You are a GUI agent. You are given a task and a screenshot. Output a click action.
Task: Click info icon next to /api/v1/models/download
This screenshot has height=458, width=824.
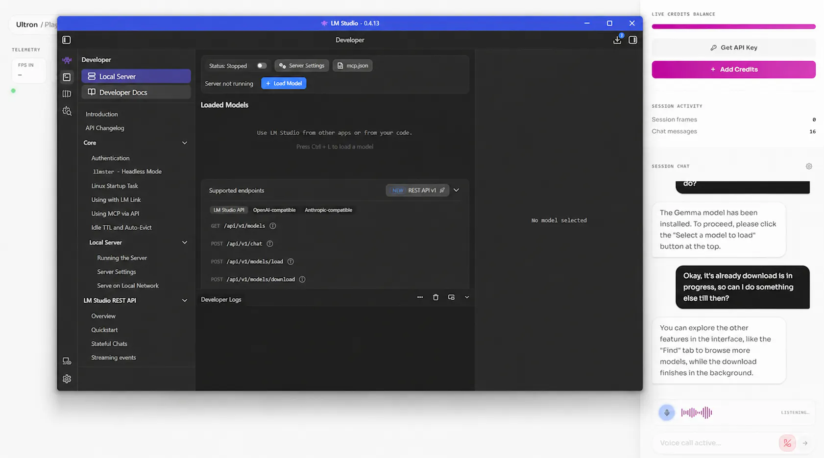point(302,279)
